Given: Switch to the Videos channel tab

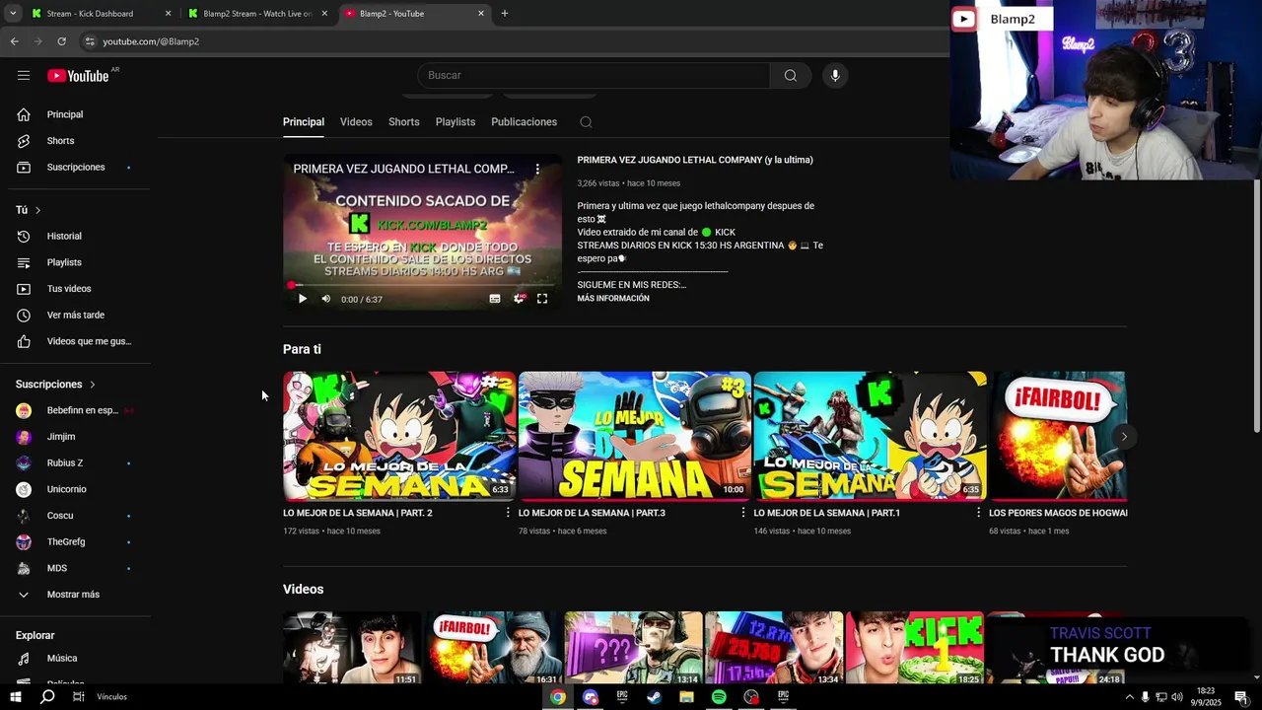Looking at the screenshot, I should point(356,122).
